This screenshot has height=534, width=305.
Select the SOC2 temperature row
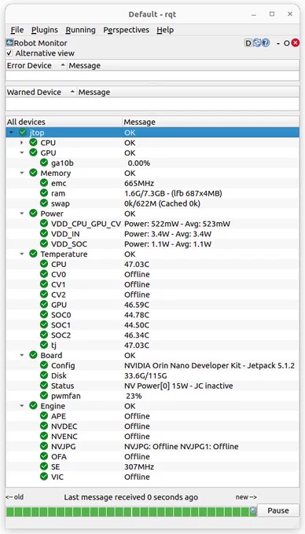[x=152, y=335]
